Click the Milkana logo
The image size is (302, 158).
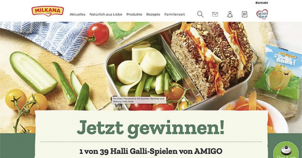point(48,11)
